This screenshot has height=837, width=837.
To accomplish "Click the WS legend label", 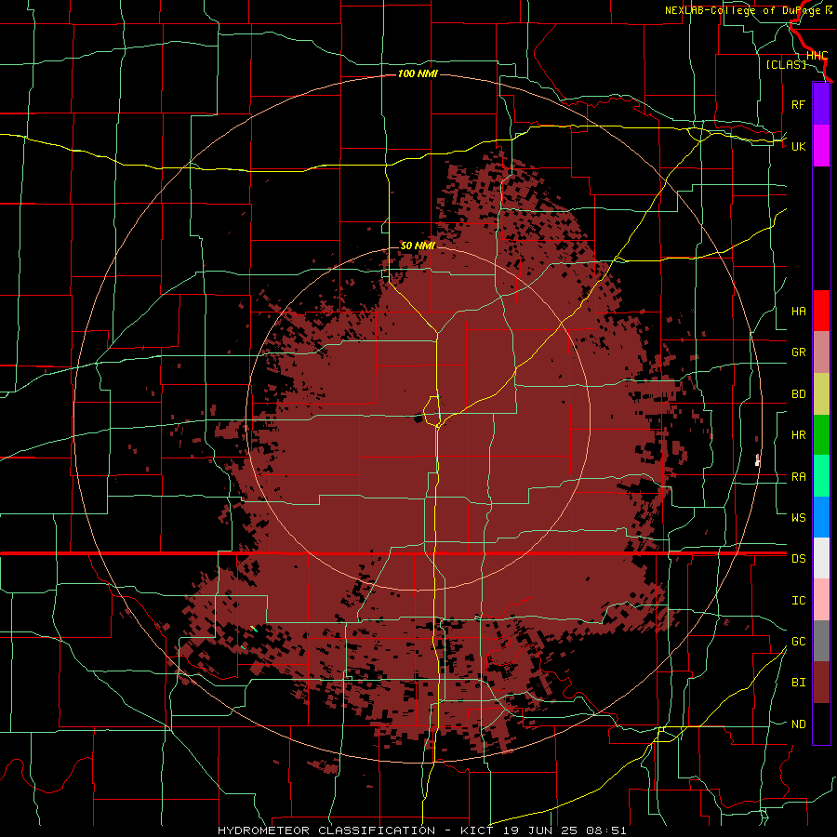I will coord(798,518).
